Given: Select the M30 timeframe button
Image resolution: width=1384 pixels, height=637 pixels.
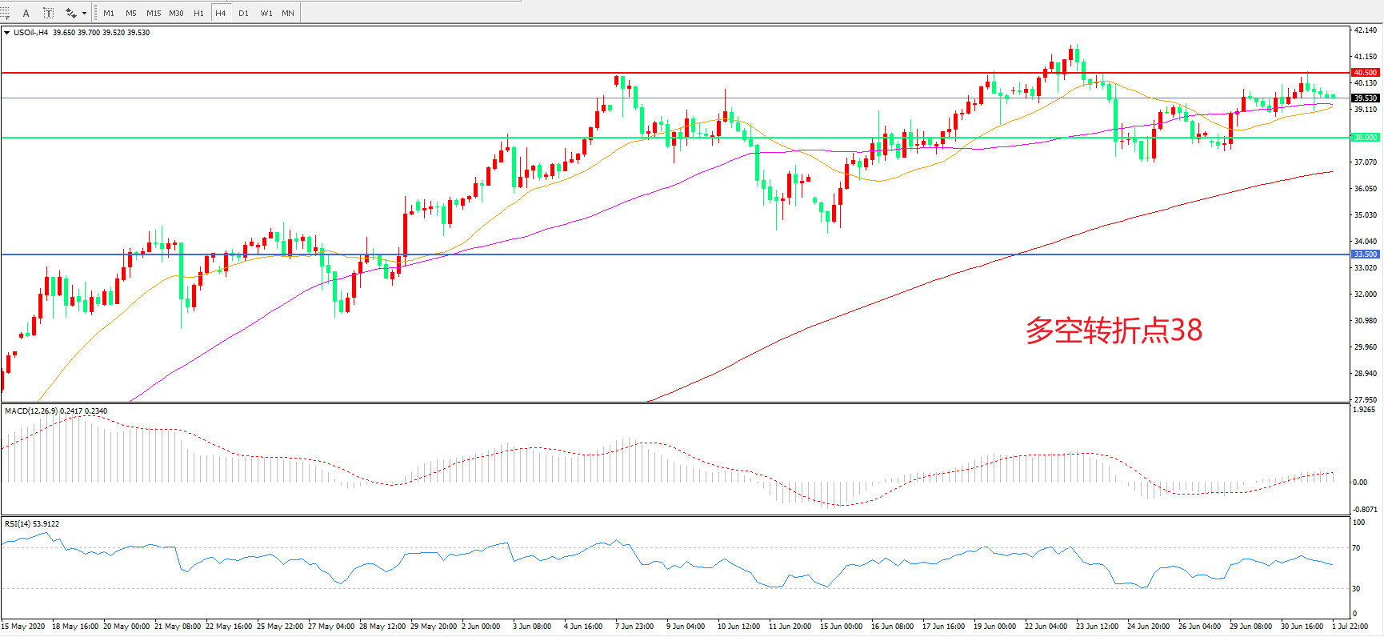Looking at the screenshot, I should 176,13.
